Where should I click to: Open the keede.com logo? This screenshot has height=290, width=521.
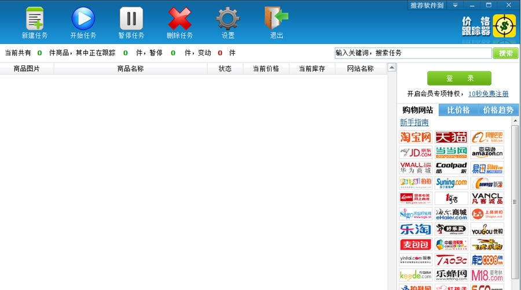coord(415,275)
